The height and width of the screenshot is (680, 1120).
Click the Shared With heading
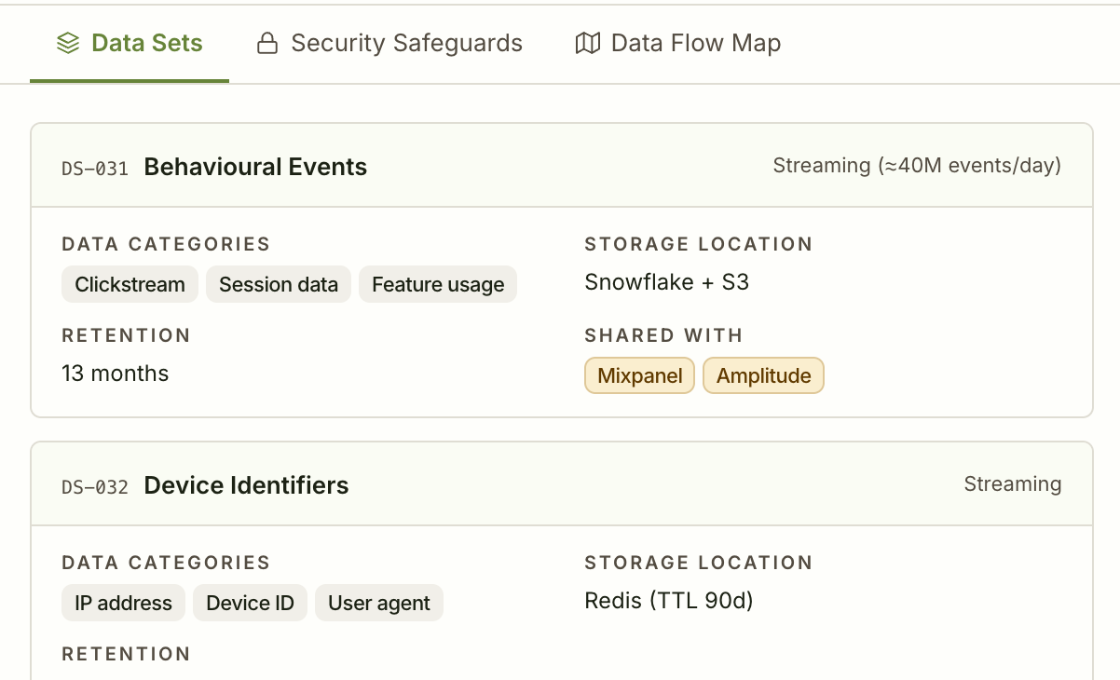[x=663, y=335]
